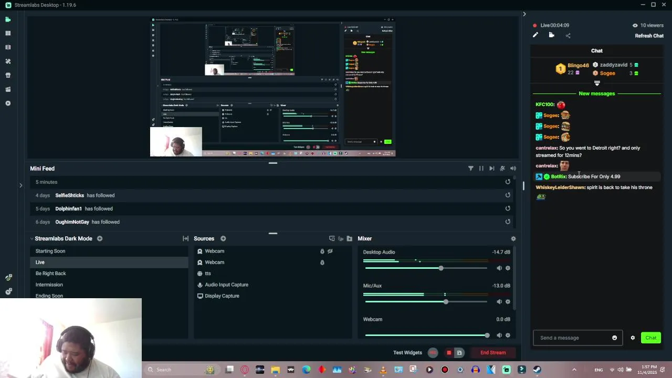
Task: Open App Store icon in sidebar
Action: coord(8,75)
